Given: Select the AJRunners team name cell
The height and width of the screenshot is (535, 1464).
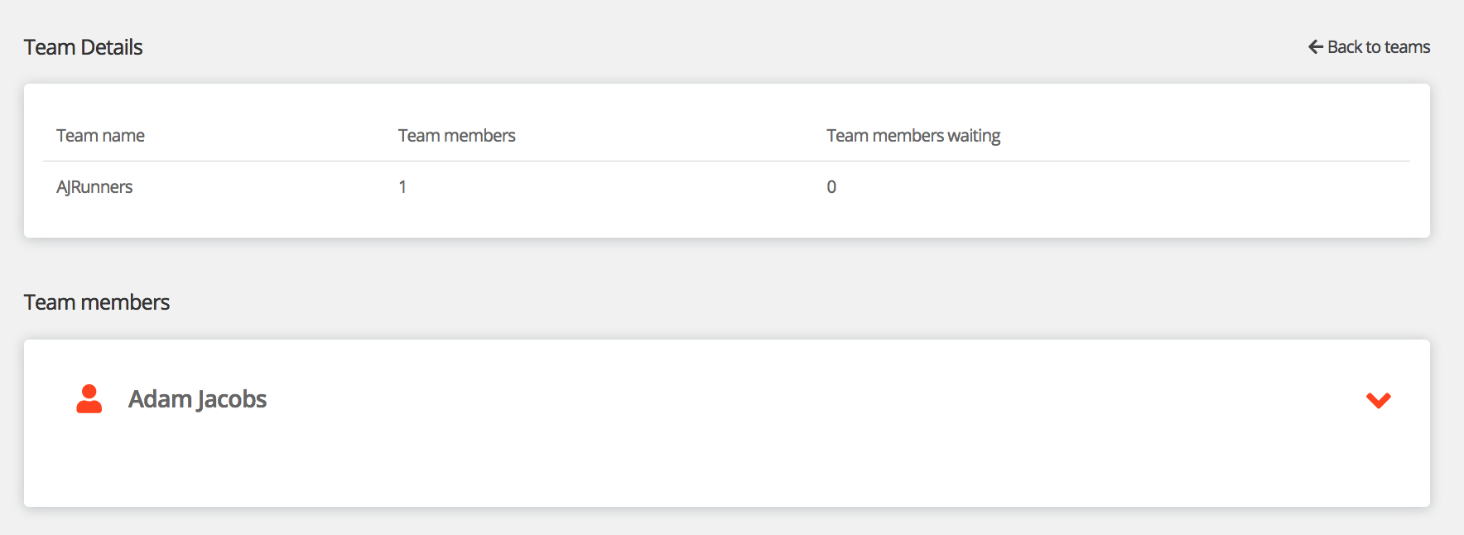Looking at the screenshot, I should tap(94, 187).
